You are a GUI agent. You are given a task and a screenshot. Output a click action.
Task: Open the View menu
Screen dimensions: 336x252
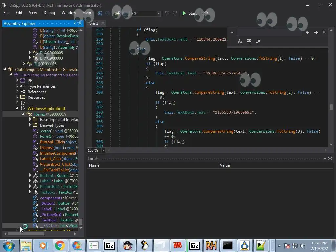pyautogui.click(x=33, y=13)
